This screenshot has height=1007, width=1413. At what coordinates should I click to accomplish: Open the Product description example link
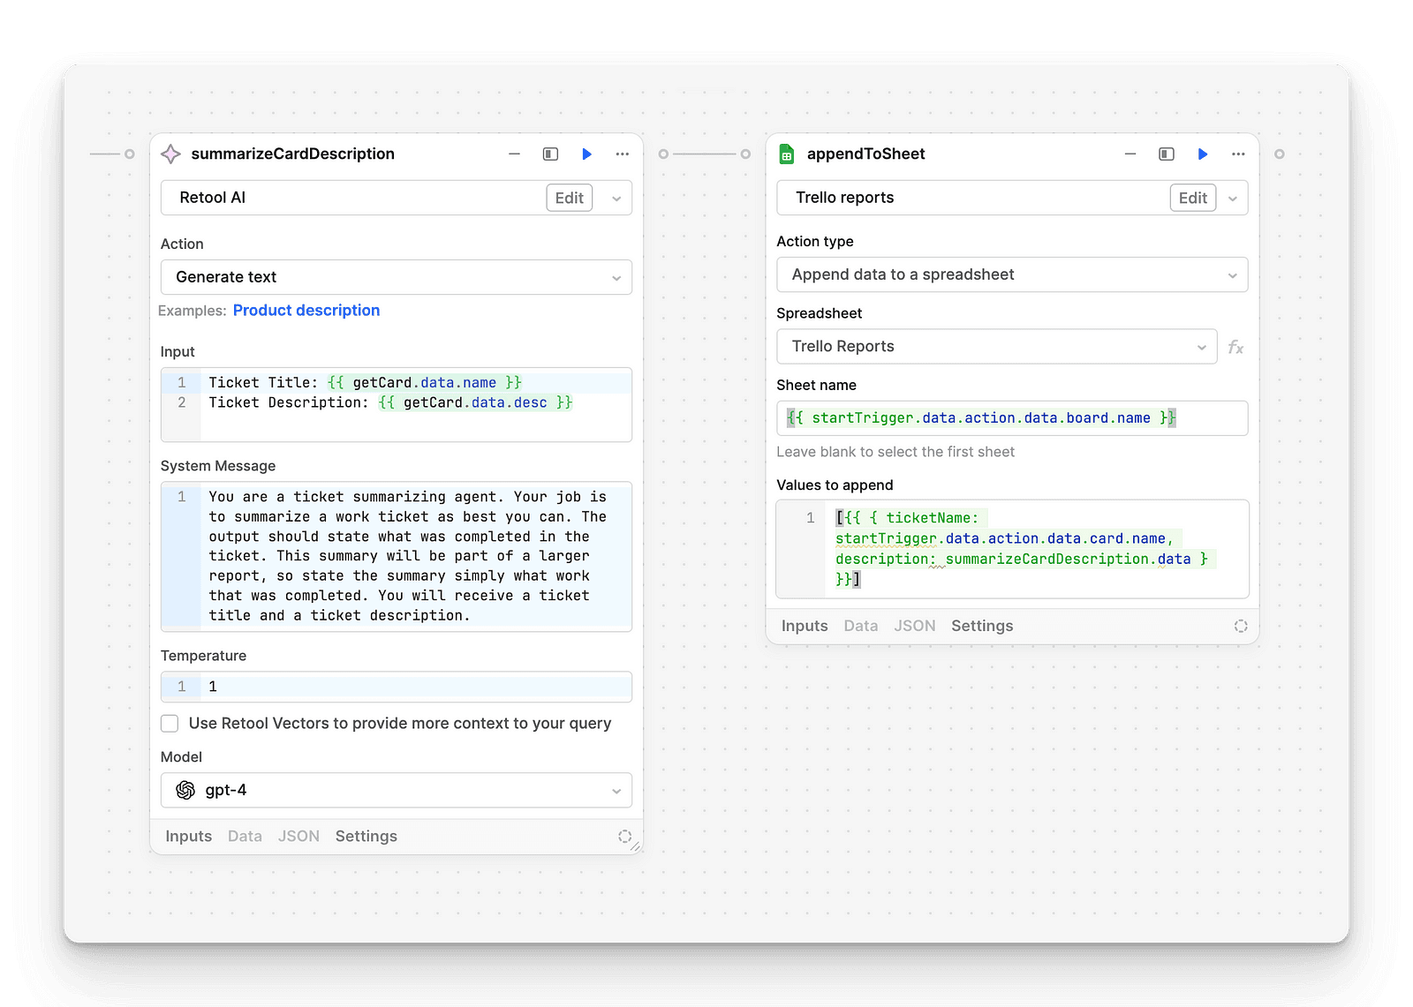306,311
